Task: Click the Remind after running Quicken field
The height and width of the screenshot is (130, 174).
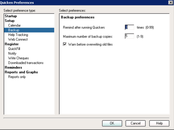Action: (x=129, y=27)
